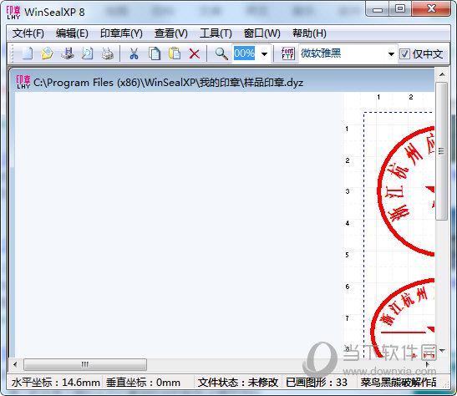Click the Font TTF icon
The image size is (457, 396).
pos(287,53)
